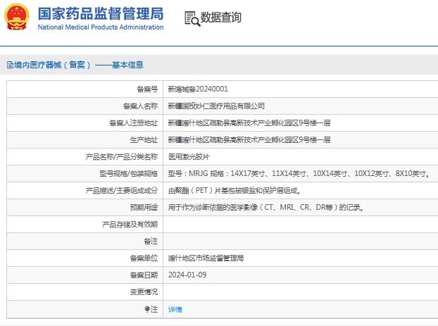Click the 预期用途 label
438x326 pixels.
pos(144,207)
